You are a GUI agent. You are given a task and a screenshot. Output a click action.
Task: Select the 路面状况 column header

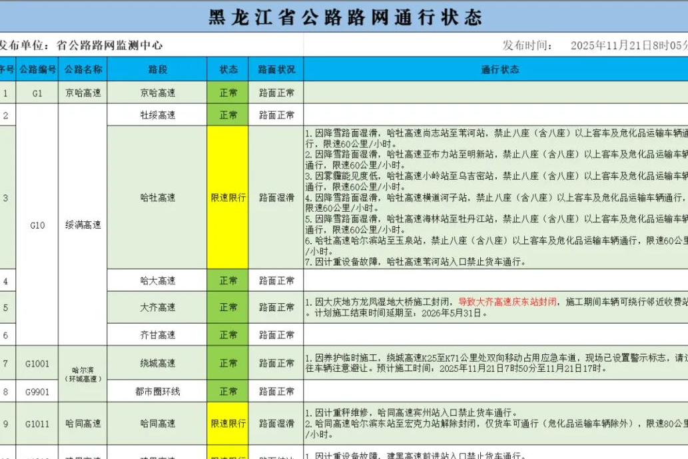pos(276,69)
